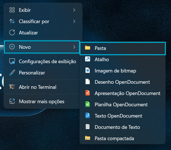The image size is (171, 150).
Task: Click the plus icon beside Novo
Action: (12, 47)
